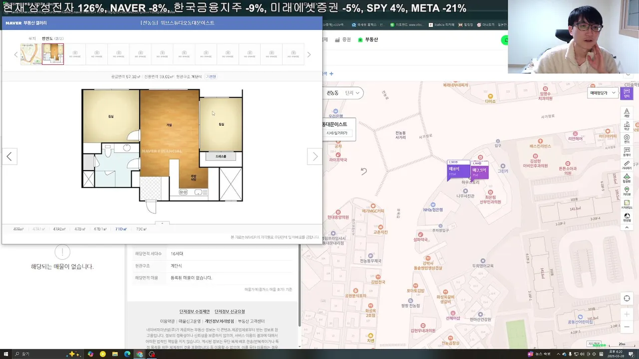Show the previous floor plan image
The height and width of the screenshot is (359, 639).
point(9,157)
